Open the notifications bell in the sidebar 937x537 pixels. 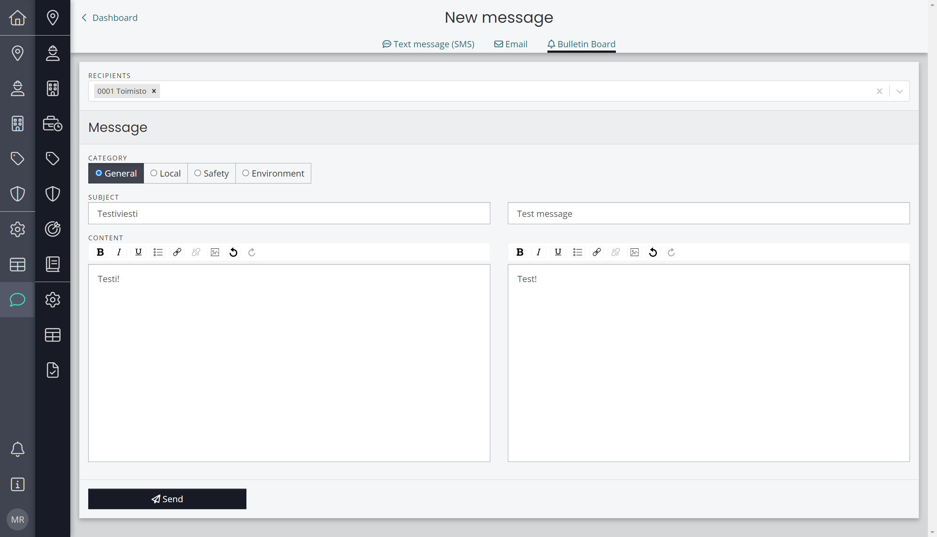click(17, 449)
